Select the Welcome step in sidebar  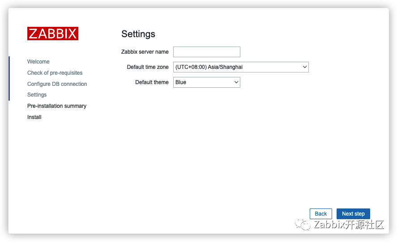38,62
